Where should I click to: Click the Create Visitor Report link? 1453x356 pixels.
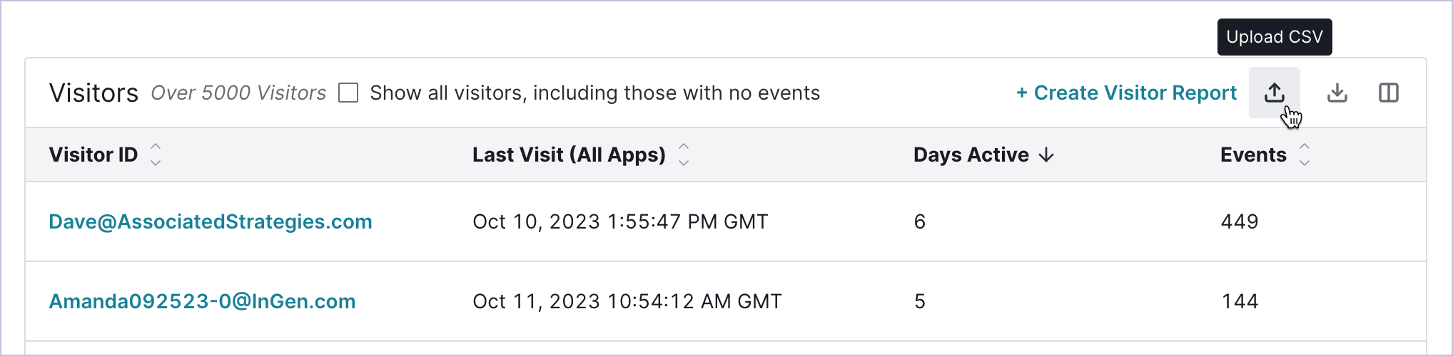pyautogui.click(x=1126, y=93)
